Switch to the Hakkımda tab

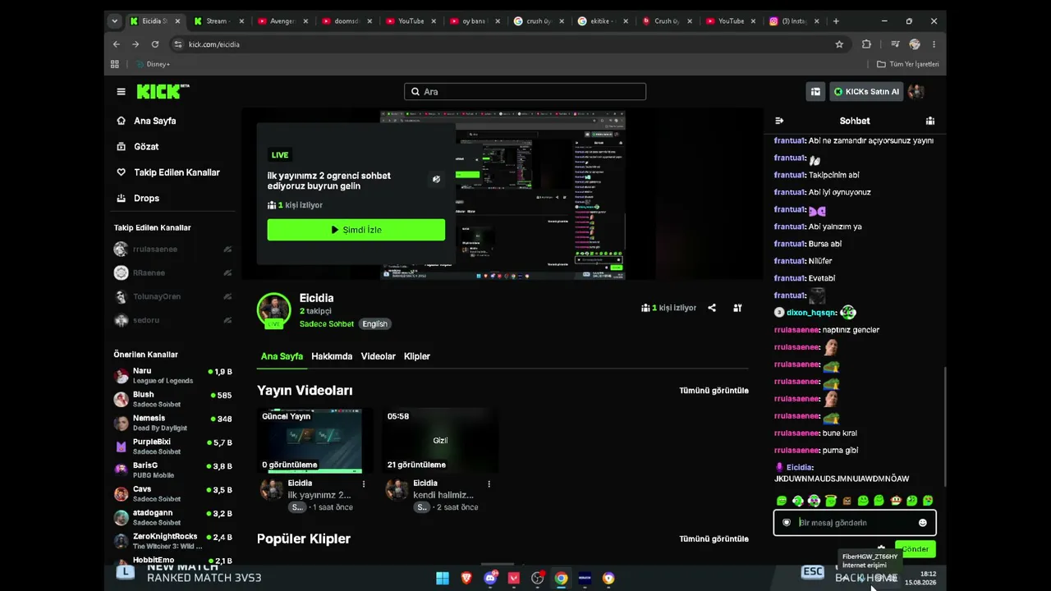click(332, 356)
